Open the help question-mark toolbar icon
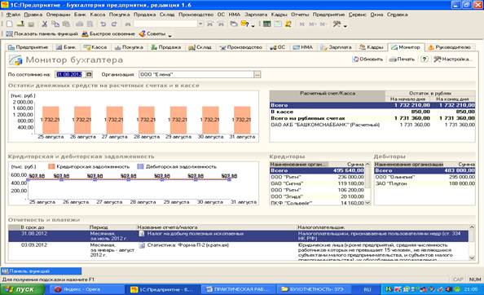Screen dimensions: 484x295 (245, 24)
